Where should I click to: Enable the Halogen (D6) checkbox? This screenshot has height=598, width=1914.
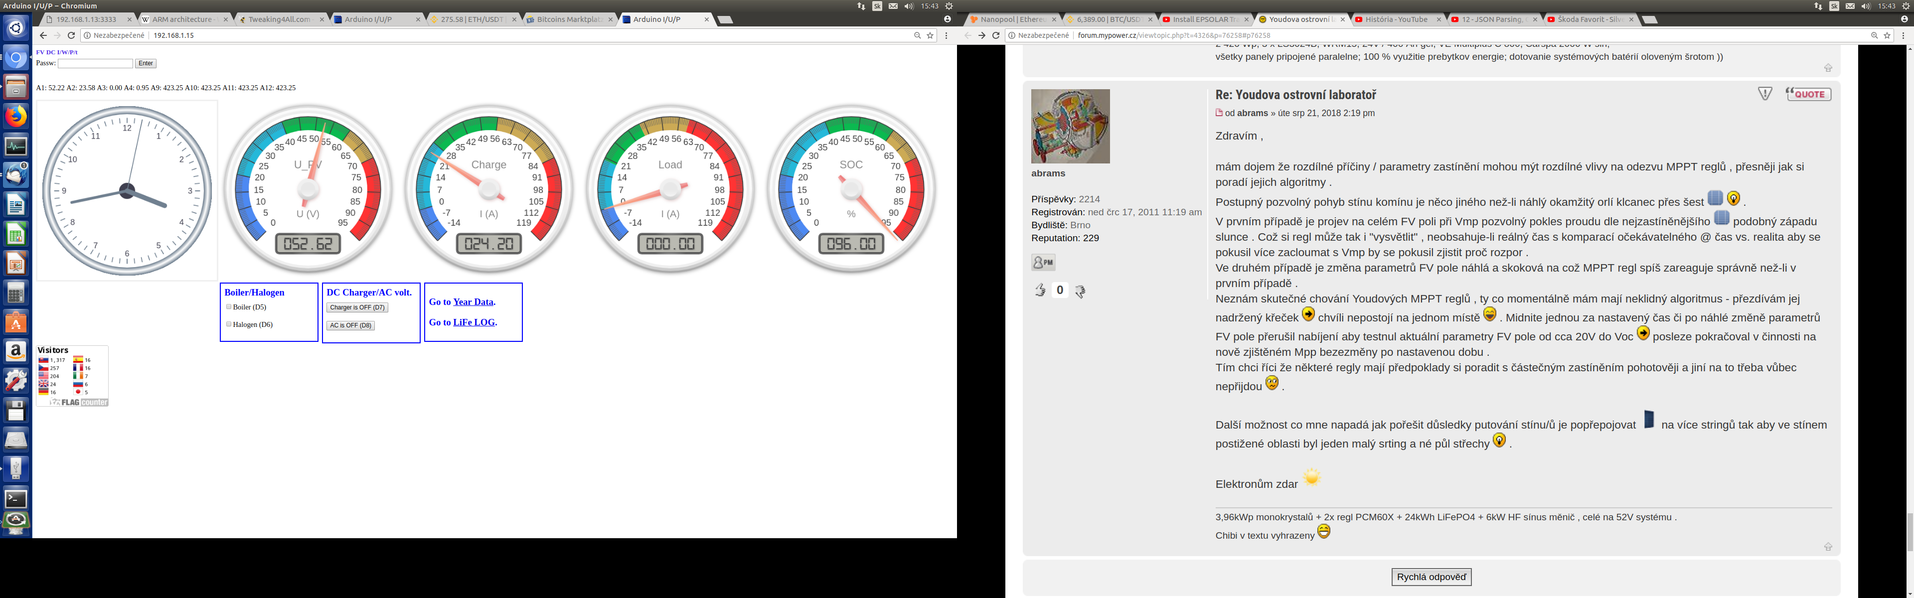pyautogui.click(x=229, y=324)
